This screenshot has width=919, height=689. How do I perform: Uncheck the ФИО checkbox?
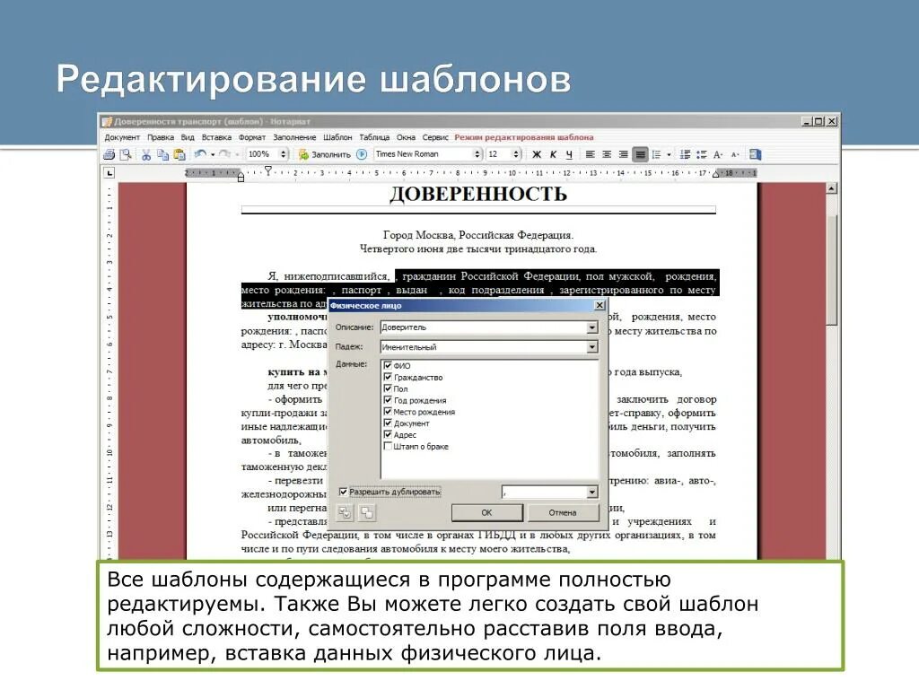pos(388,365)
